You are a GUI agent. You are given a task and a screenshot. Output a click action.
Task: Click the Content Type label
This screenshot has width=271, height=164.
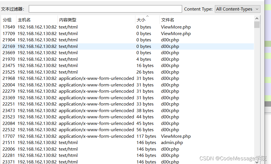pos(198,9)
